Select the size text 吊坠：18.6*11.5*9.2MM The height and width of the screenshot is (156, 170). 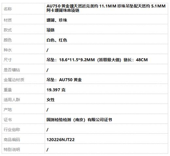pyautogui.click(x=71, y=60)
